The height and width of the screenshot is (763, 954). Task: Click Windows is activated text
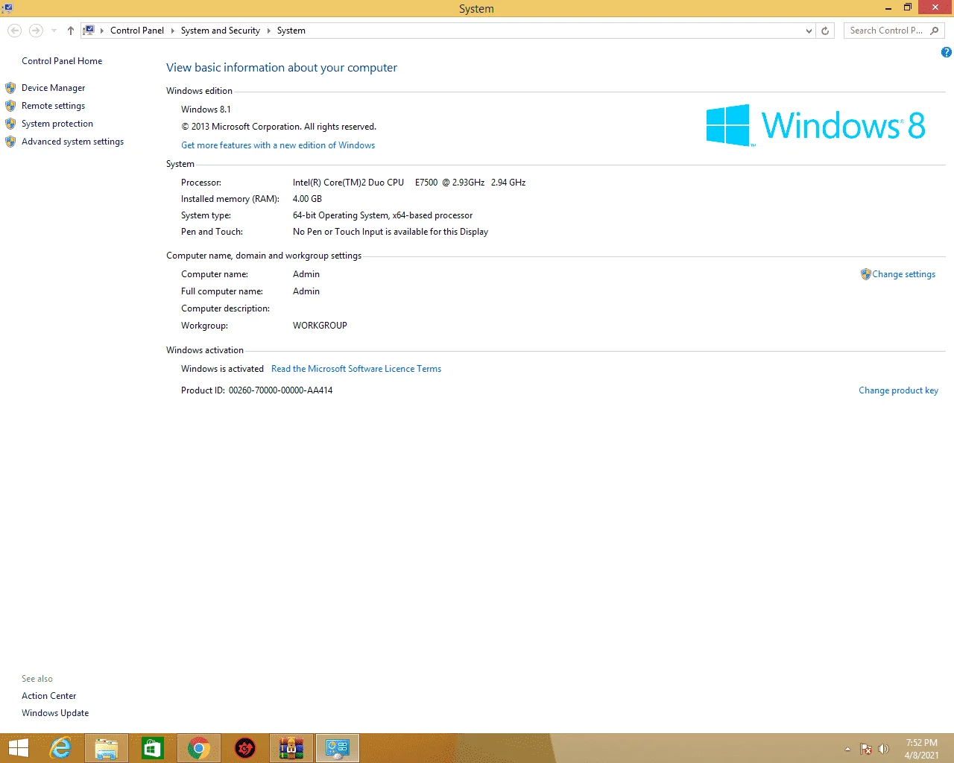click(x=222, y=369)
